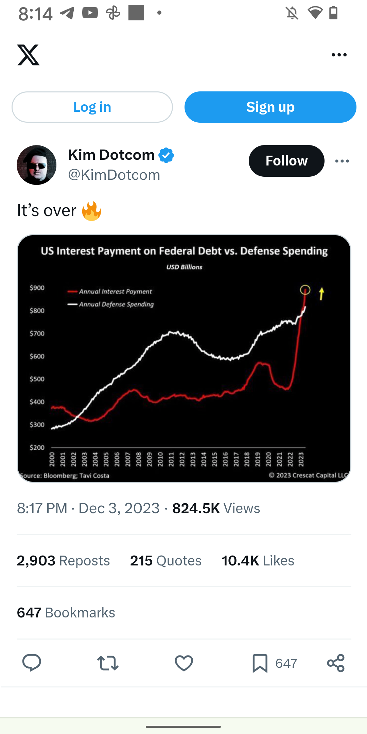Like the post with heart icon
Viewport: 367px width, 734px height.
tap(184, 663)
